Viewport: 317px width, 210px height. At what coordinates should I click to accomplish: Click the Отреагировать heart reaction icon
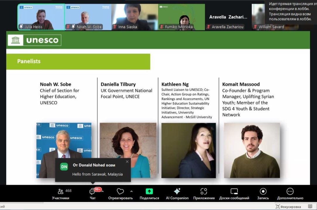pyautogui.click(x=120, y=192)
